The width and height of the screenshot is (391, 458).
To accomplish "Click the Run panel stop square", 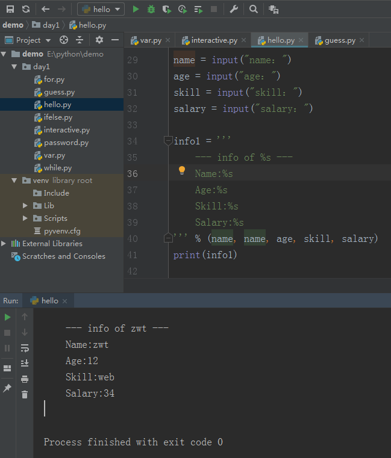I will pyautogui.click(x=7, y=333).
